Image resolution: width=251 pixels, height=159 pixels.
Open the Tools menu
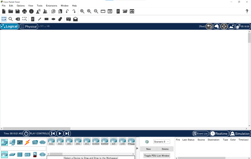tap(40, 5)
